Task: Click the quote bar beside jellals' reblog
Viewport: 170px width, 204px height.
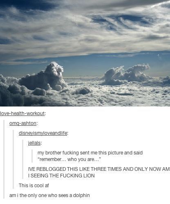Action: coord(23,159)
